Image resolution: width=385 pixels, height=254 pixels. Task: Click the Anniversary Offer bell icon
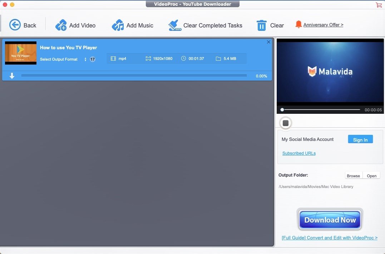298,24
